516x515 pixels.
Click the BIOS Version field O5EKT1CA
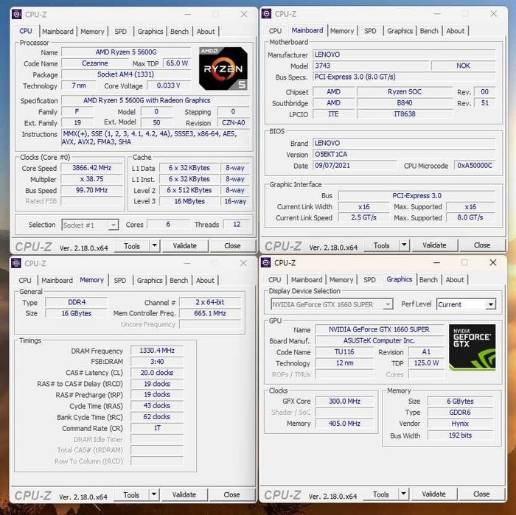[404, 154]
